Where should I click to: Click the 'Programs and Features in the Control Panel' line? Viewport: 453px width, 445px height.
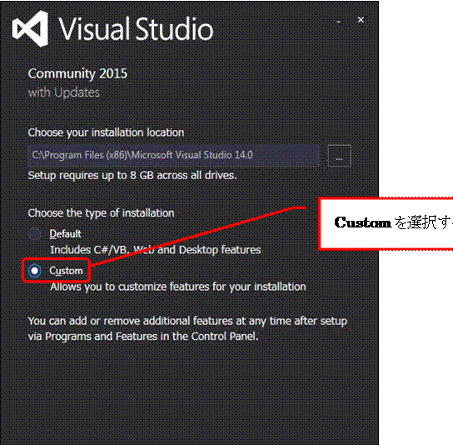point(143,337)
